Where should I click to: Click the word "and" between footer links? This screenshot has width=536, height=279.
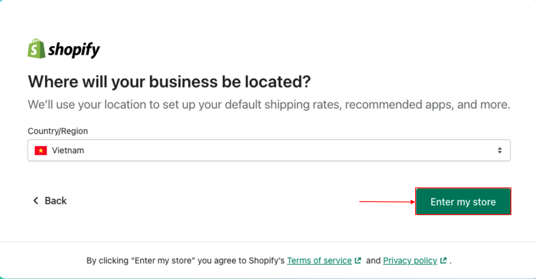373,261
